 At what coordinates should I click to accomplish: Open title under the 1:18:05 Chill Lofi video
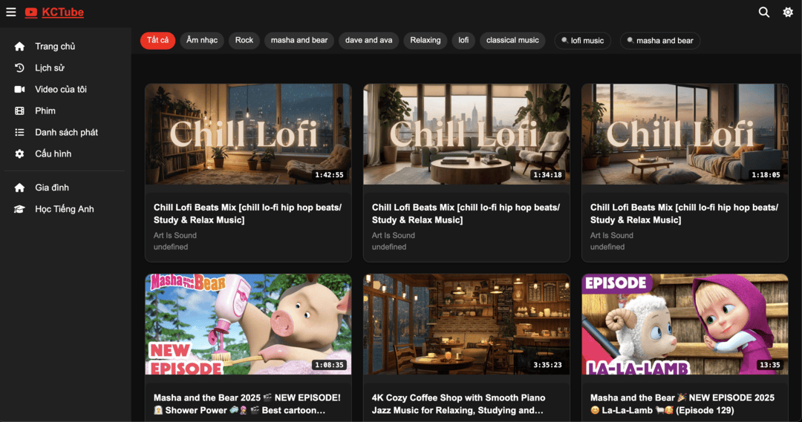coord(685,214)
